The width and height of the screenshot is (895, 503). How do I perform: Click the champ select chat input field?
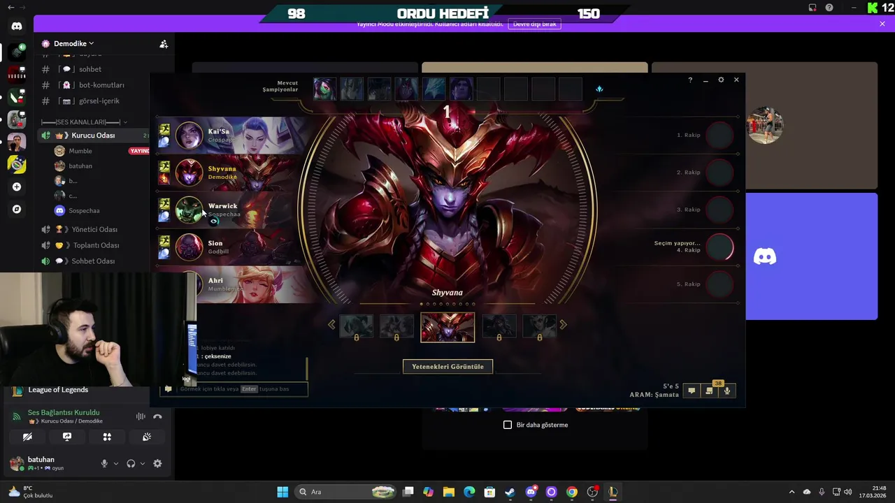coord(234,389)
